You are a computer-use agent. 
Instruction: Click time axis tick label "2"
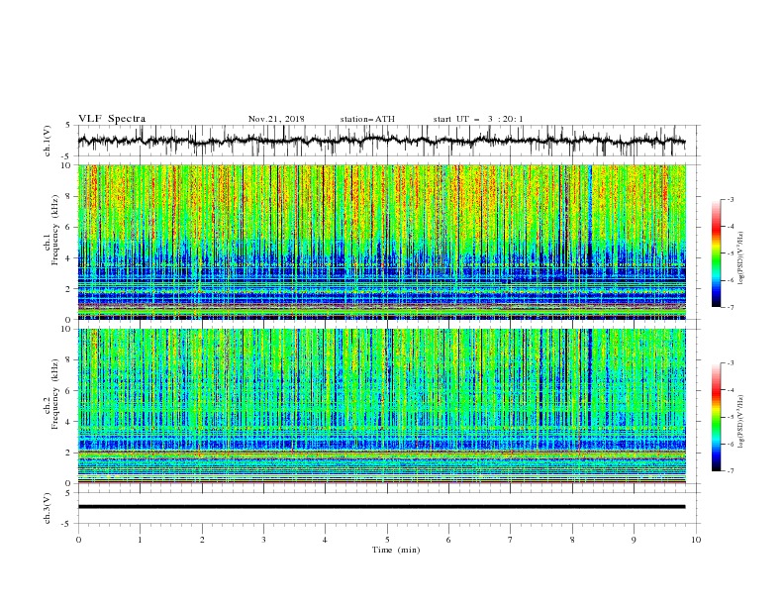click(202, 540)
